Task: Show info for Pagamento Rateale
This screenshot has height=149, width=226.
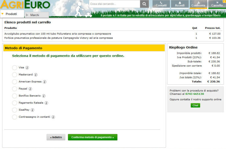Action: (x=46, y=103)
